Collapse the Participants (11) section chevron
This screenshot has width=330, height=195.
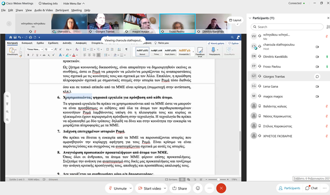pos(250,18)
